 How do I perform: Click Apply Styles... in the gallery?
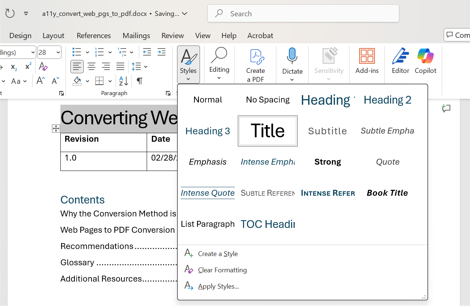[218, 286]
